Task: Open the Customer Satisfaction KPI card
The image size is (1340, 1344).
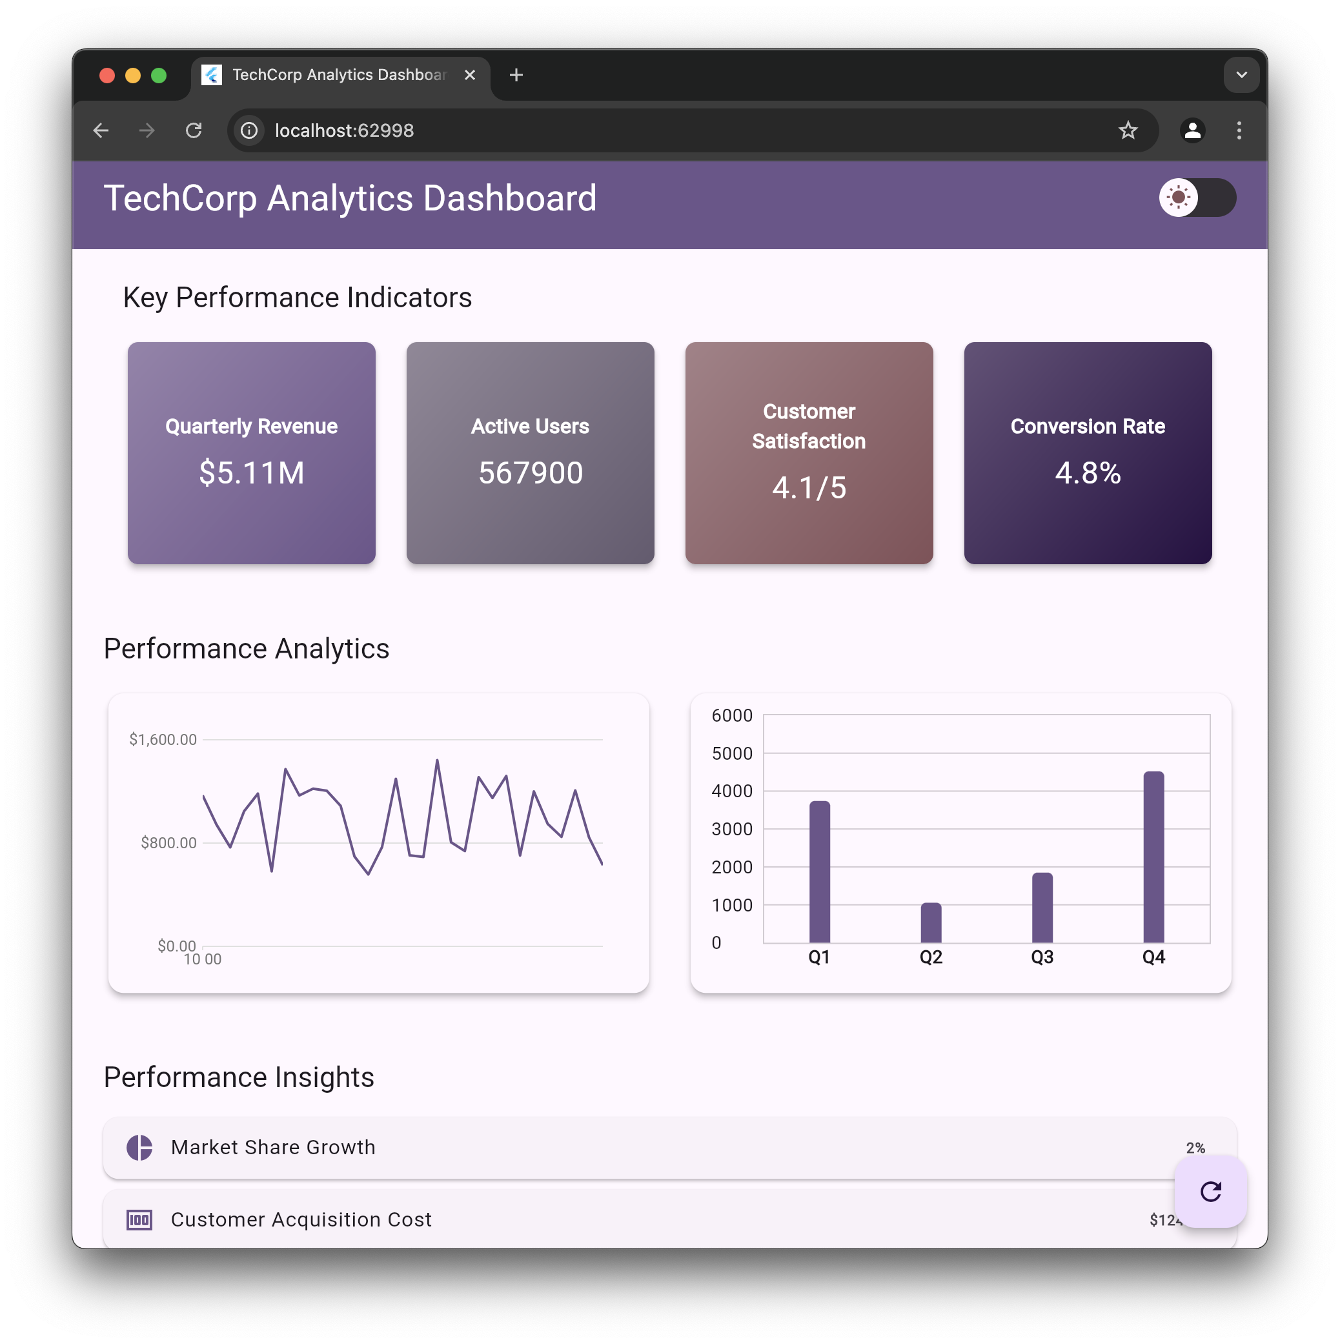Action: [x=809, y=453]
